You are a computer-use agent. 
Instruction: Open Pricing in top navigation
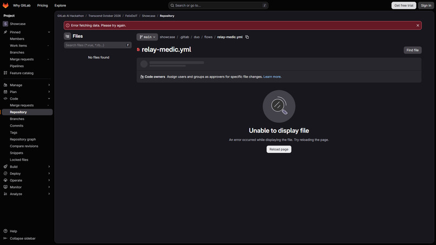tap(43, 5)
